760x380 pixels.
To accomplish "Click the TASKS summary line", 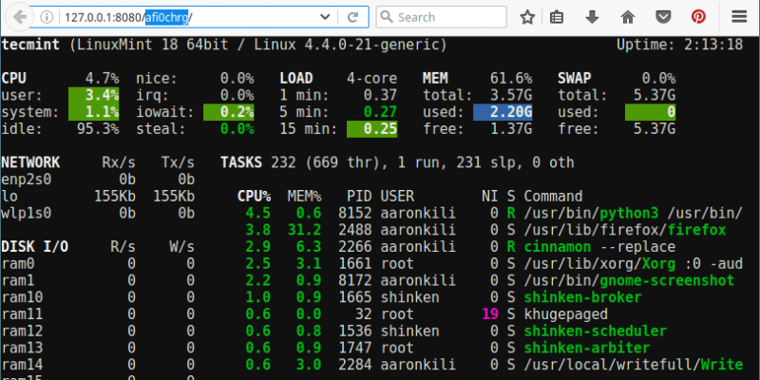I will click(397, 162).
